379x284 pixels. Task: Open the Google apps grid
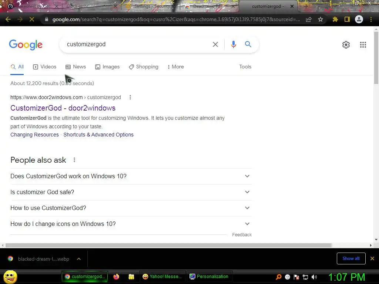363,45
